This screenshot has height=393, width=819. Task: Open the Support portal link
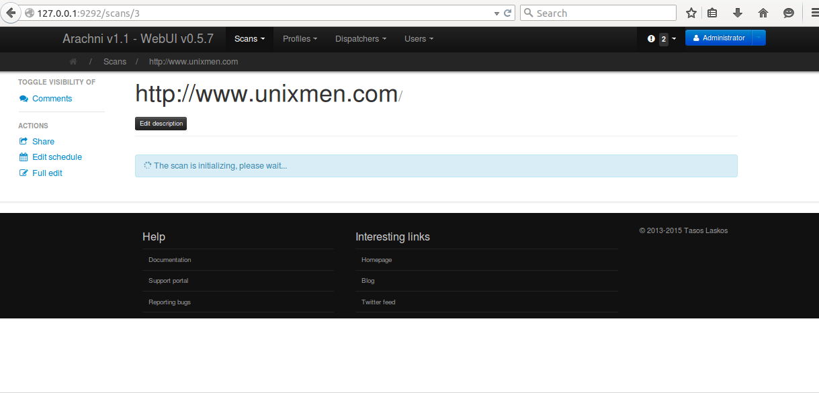pyautogui.click(x=169, y=281)
